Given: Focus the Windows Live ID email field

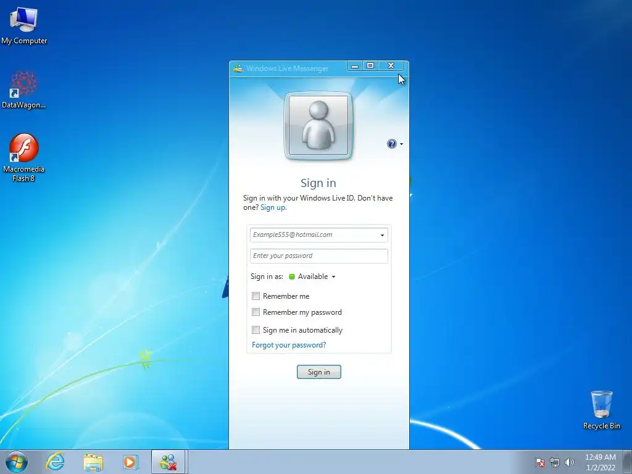Looking at the screenshot, I should tap(319, 235).
